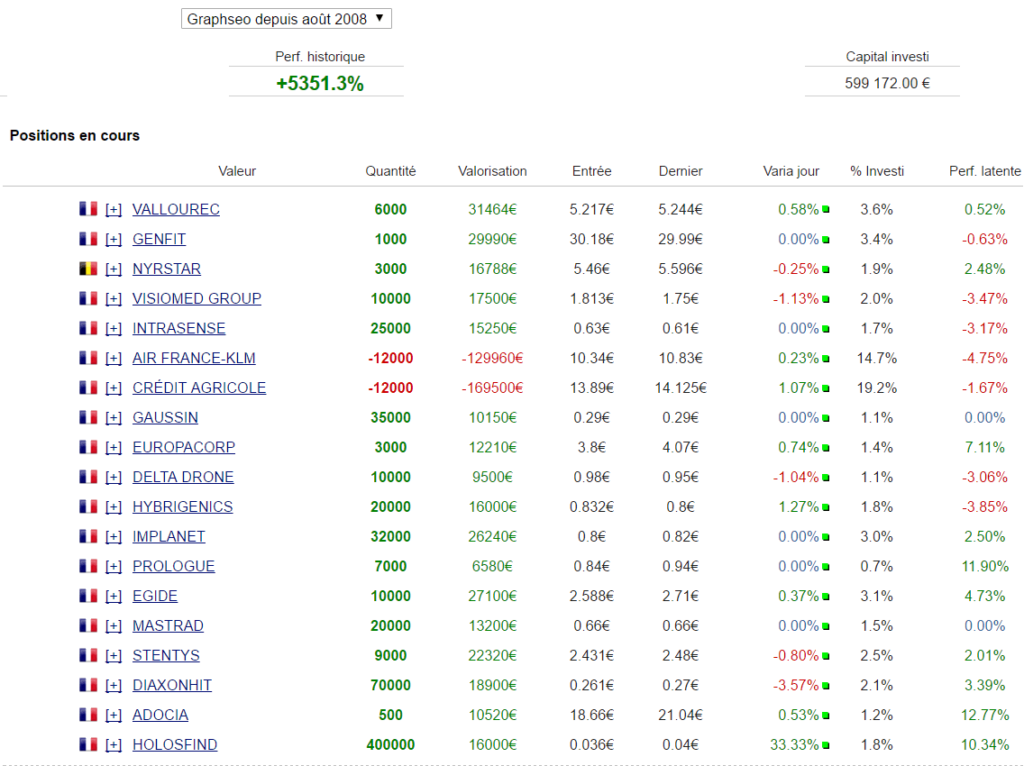Expand the [+] next to VISIOMED GROUP

point(114,299)
